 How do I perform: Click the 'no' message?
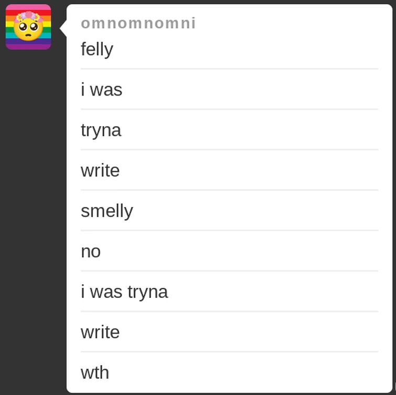pyautogui.click(x=91, y=251)
